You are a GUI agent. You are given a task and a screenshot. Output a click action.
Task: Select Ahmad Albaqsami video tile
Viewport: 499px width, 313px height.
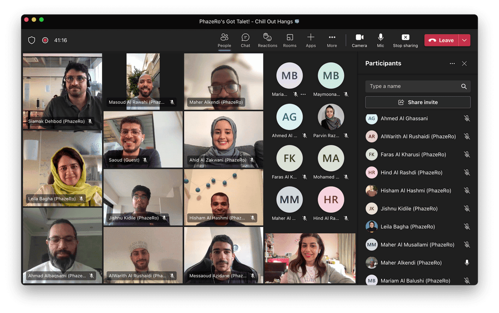click(63, 245)
